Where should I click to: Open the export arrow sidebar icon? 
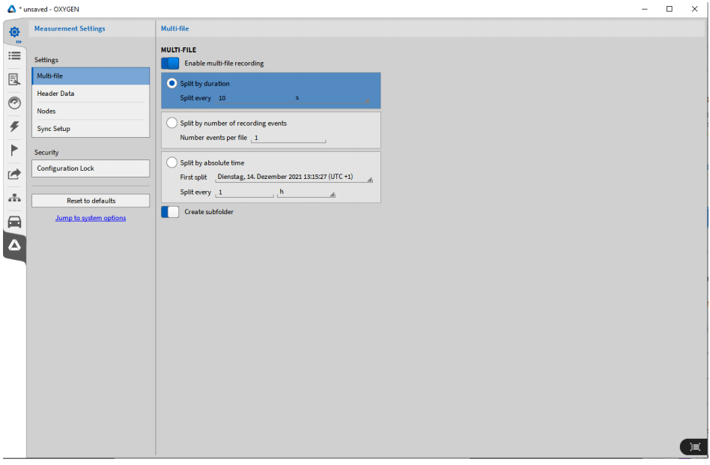click(x=14, y=174)
